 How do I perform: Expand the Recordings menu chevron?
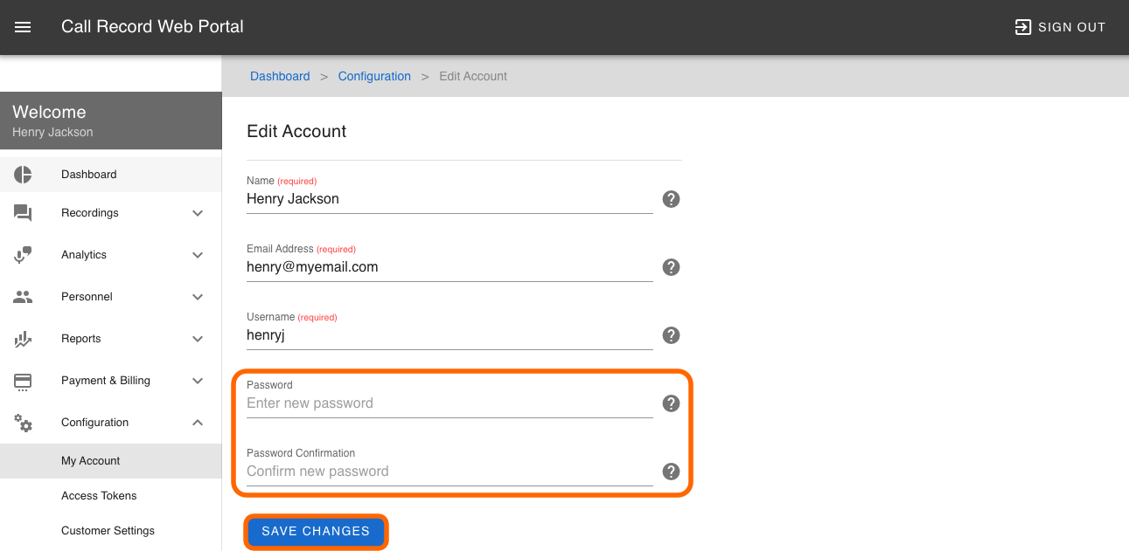click(198, 213)
